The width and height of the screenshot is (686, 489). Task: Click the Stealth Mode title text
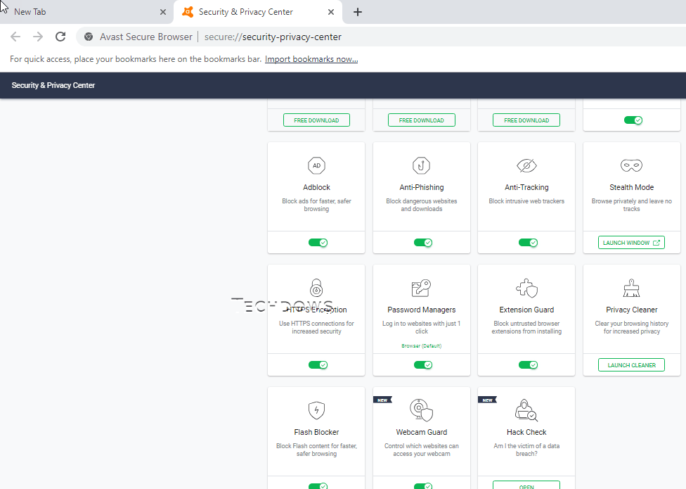(631, 187)
